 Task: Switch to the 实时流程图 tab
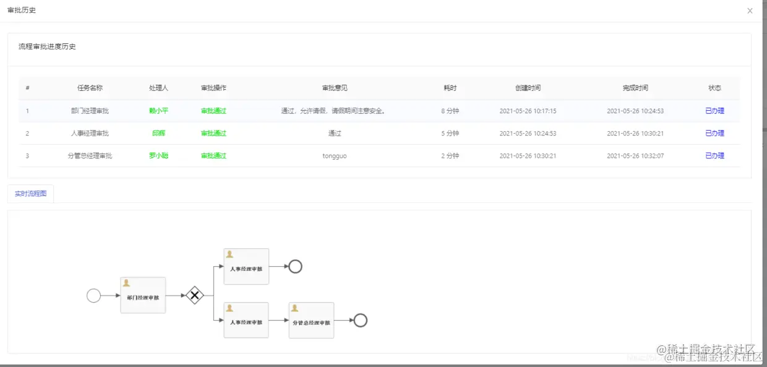pos(31,194)
